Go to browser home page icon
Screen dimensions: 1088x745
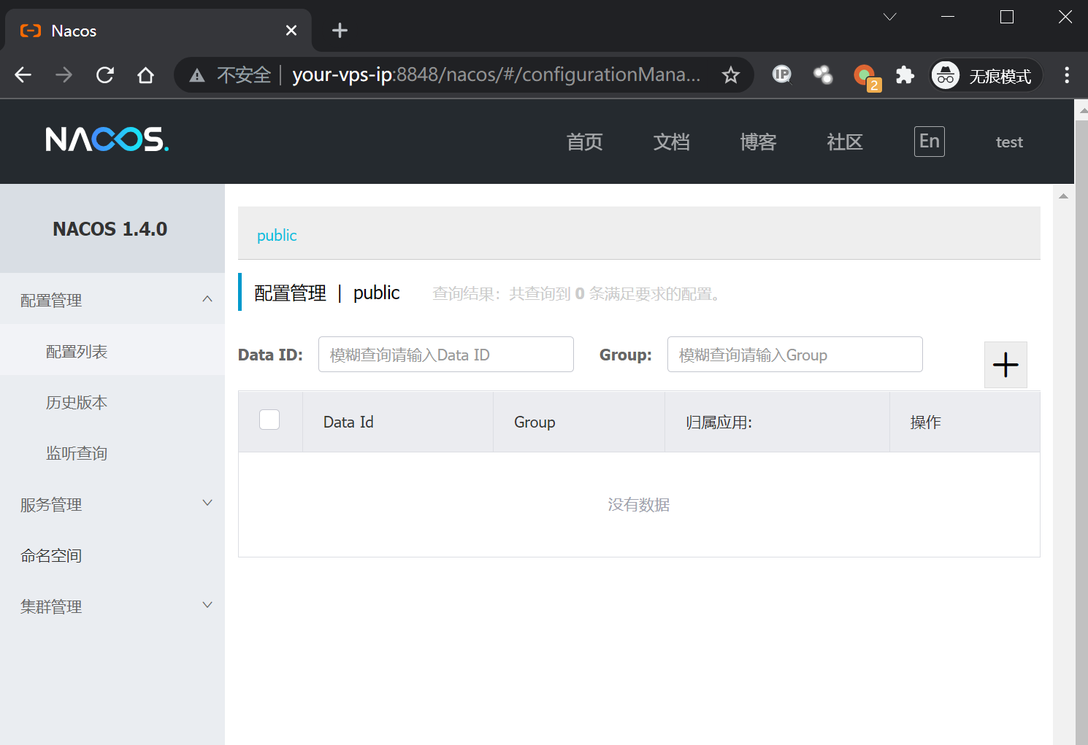click(x=146, y=75)
